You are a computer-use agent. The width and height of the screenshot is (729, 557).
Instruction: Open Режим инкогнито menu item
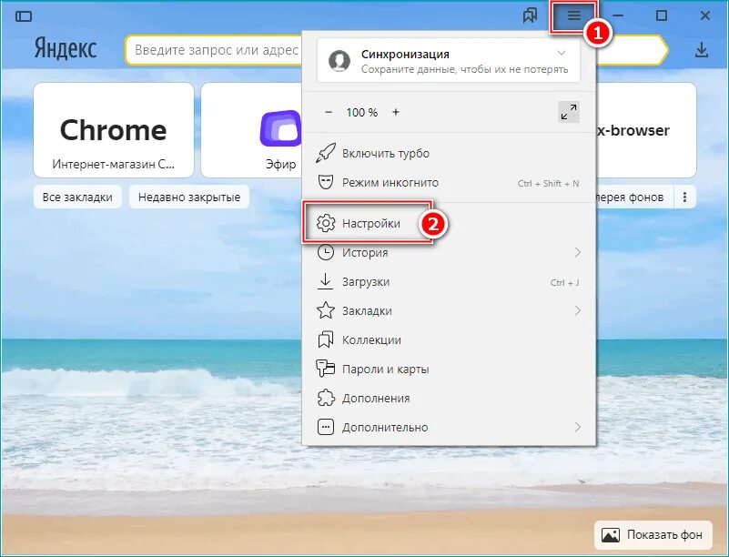tap(449, 182)
